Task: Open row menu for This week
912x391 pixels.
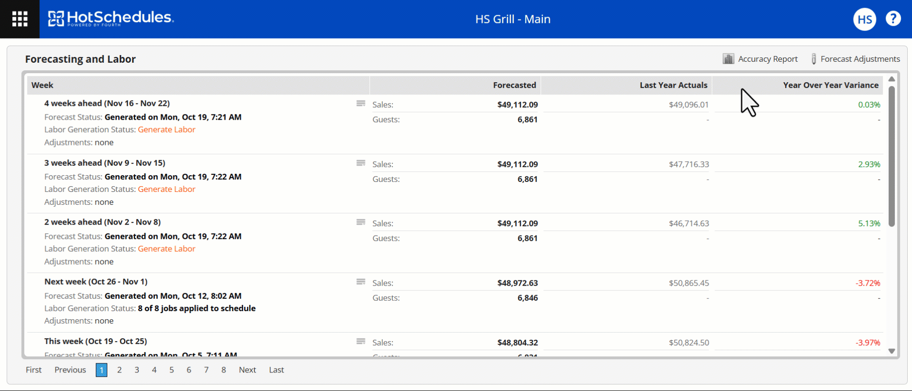Action: 361,342
